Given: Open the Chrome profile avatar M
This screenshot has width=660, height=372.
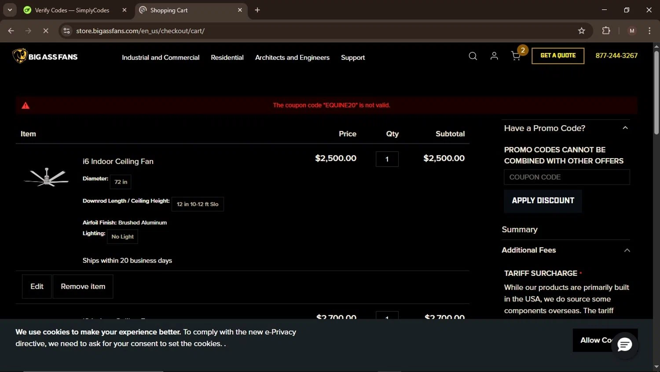Looking at the screenshot, I should pos(632,31).
